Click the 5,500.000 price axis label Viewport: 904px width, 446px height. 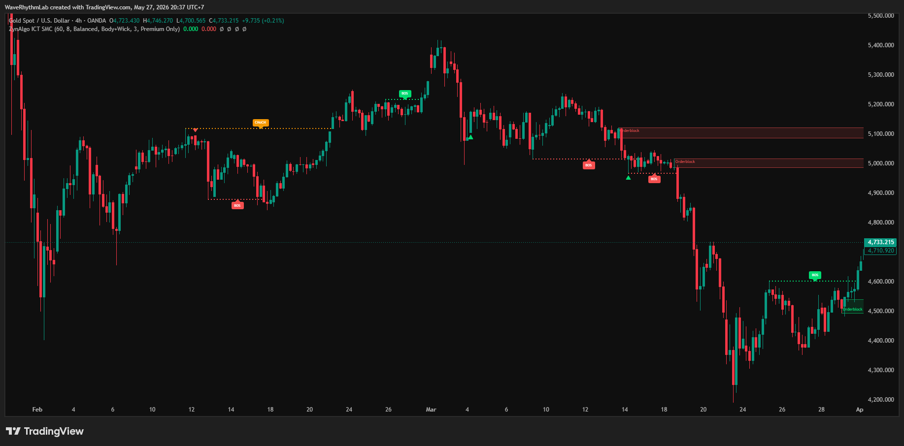pos(881,16)
